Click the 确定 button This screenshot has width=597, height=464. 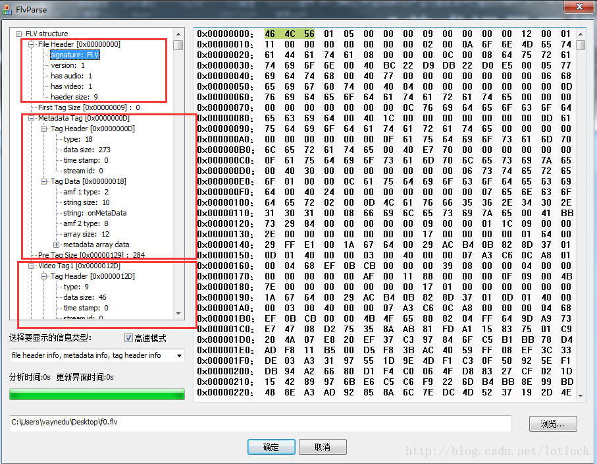point(271,447)
